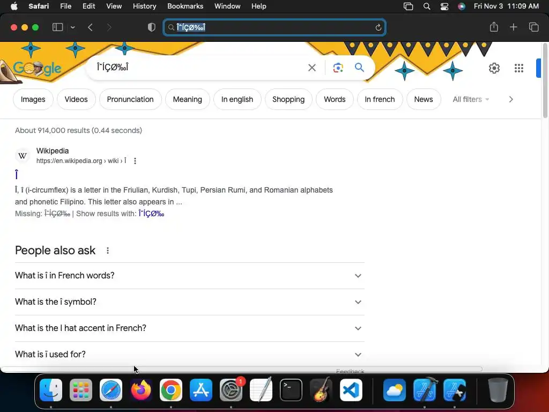This screenshot has width=549, height=412.
Task: Open the History menu
Action: click(x=144, y=6)
